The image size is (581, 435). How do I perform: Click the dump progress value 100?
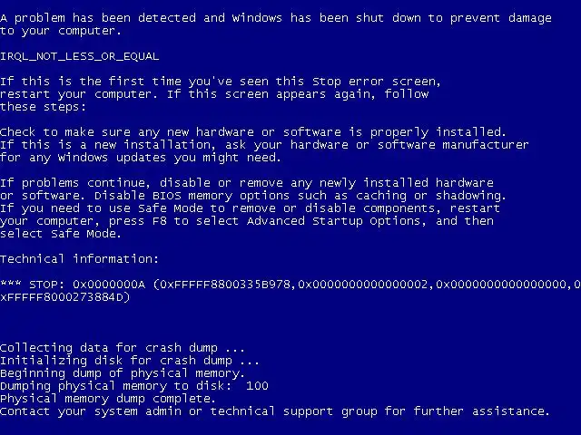[257, 386]
